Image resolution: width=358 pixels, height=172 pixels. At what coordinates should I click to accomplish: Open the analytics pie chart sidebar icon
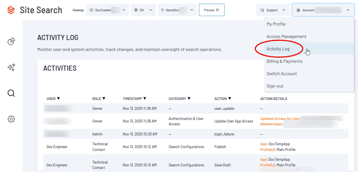(x=11, y=42)
